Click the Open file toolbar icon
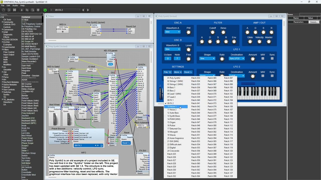 [x=9, y=10]
